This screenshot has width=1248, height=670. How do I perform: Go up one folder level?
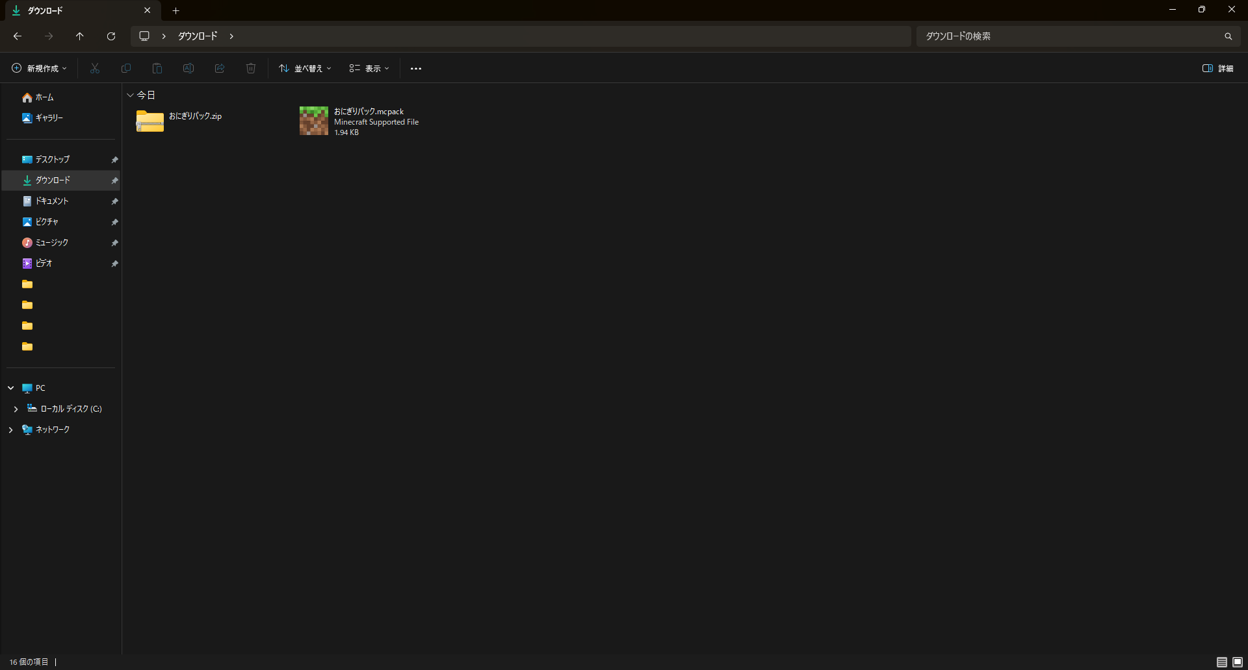[x=79, y=36]
